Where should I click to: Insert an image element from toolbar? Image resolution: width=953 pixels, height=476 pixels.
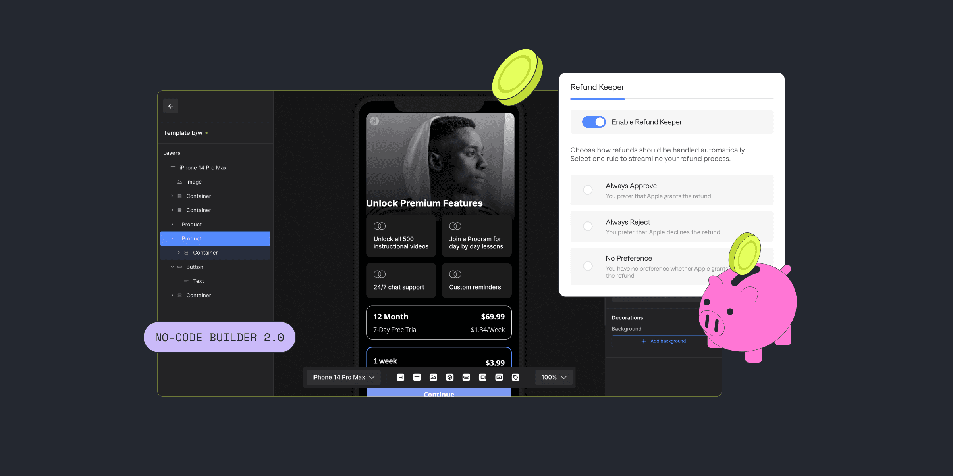(x=433, y=377)
